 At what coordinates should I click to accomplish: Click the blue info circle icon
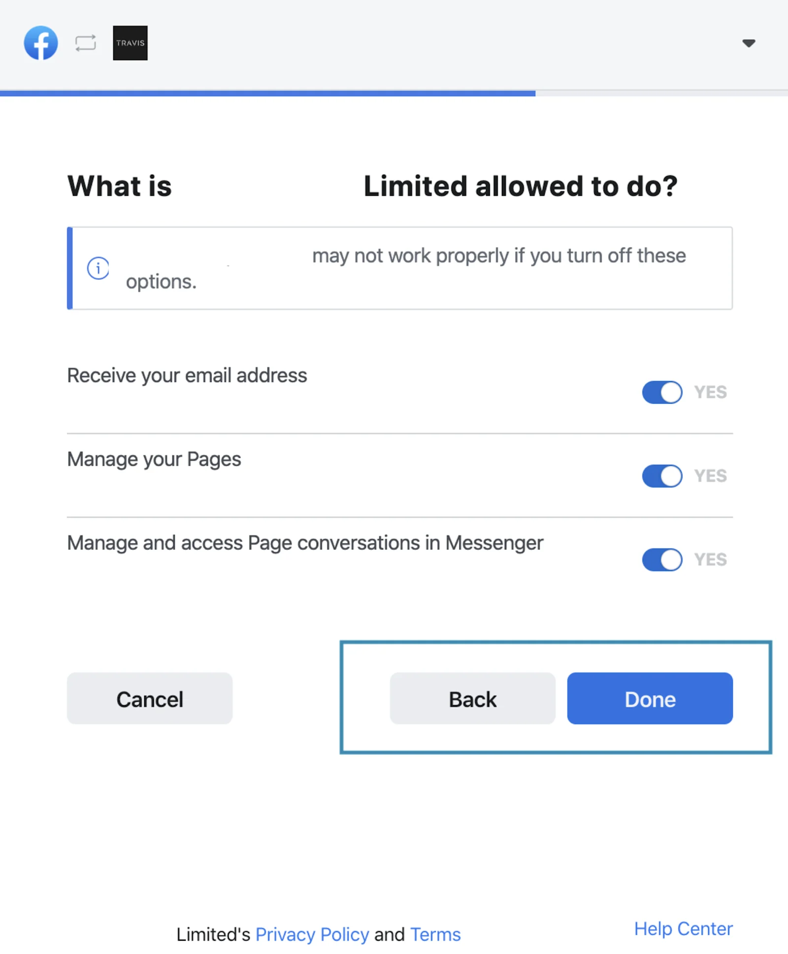(x=98, y=268)
